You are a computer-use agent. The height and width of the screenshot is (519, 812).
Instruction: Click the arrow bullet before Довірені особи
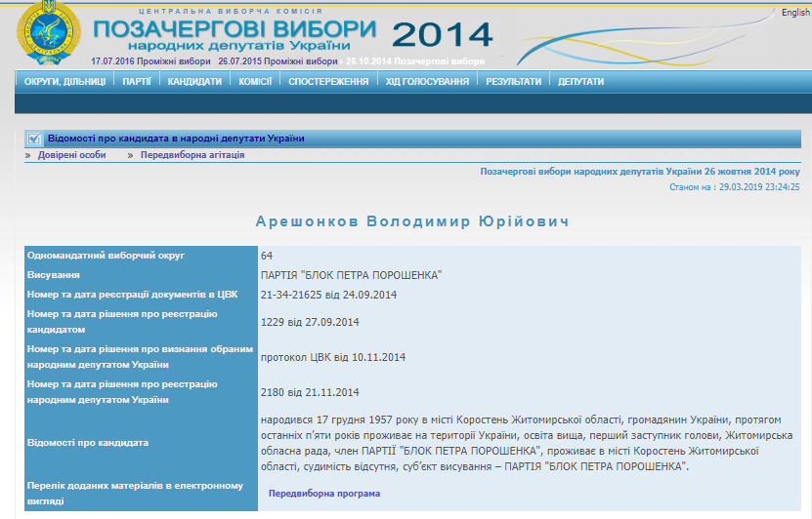click(x=29, y=155)
